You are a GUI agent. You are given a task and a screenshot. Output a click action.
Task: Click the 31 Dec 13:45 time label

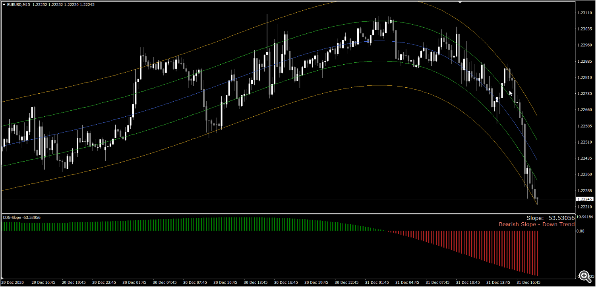coord(498,283)
